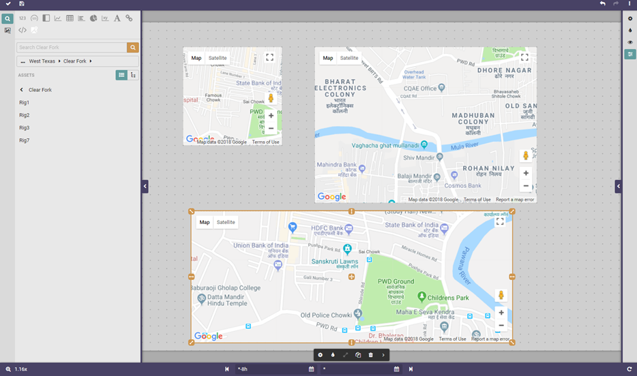Switch the assets list to tree view
This screenshot has width=637, height=376.
point(133,75)
